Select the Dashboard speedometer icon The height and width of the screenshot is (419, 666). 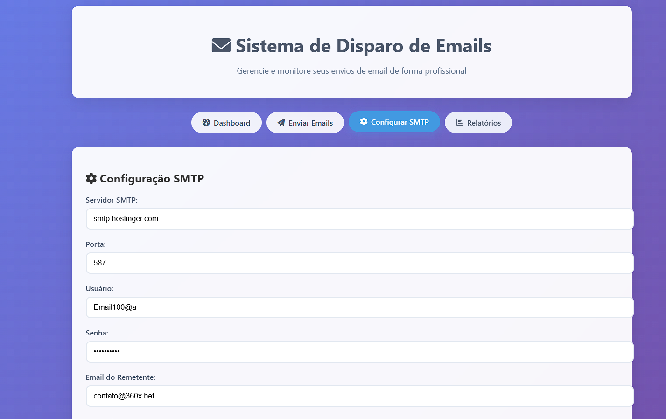pyautogui.click(x=206, y=122)
